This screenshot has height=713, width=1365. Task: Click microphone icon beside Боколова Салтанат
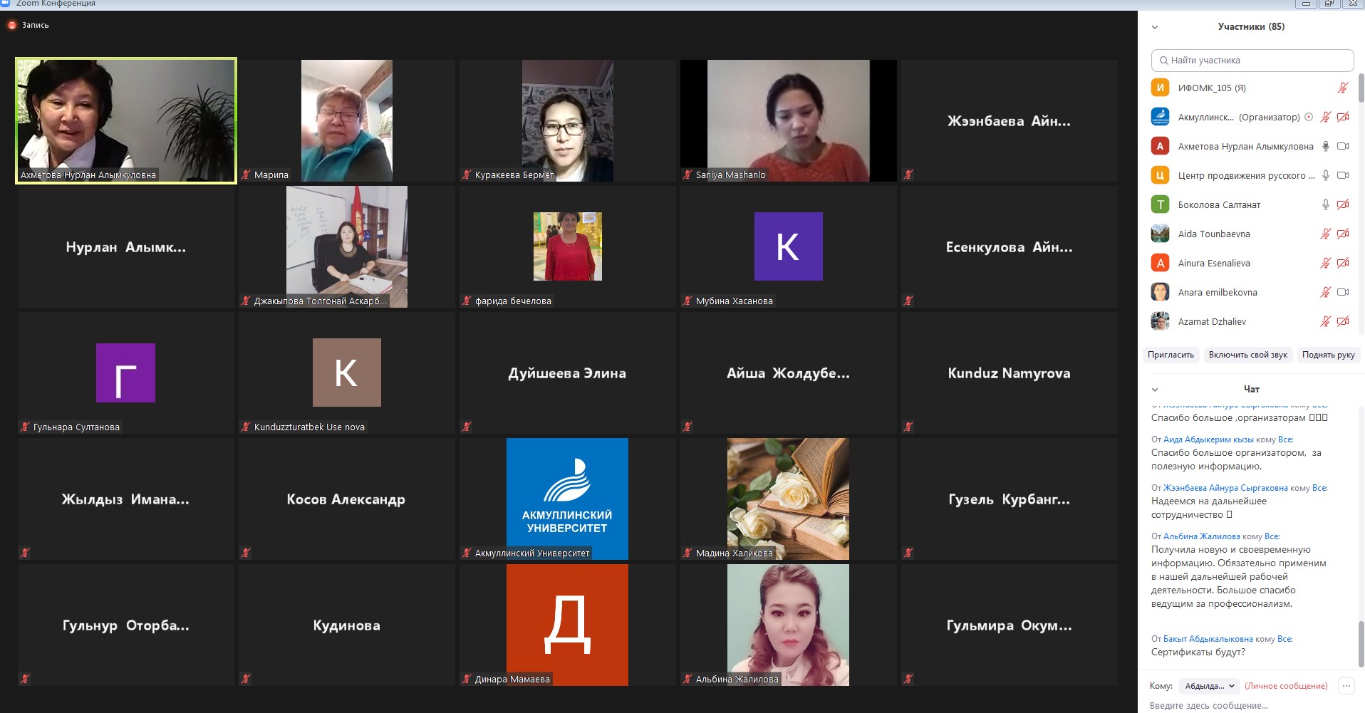pos(1325,205)
